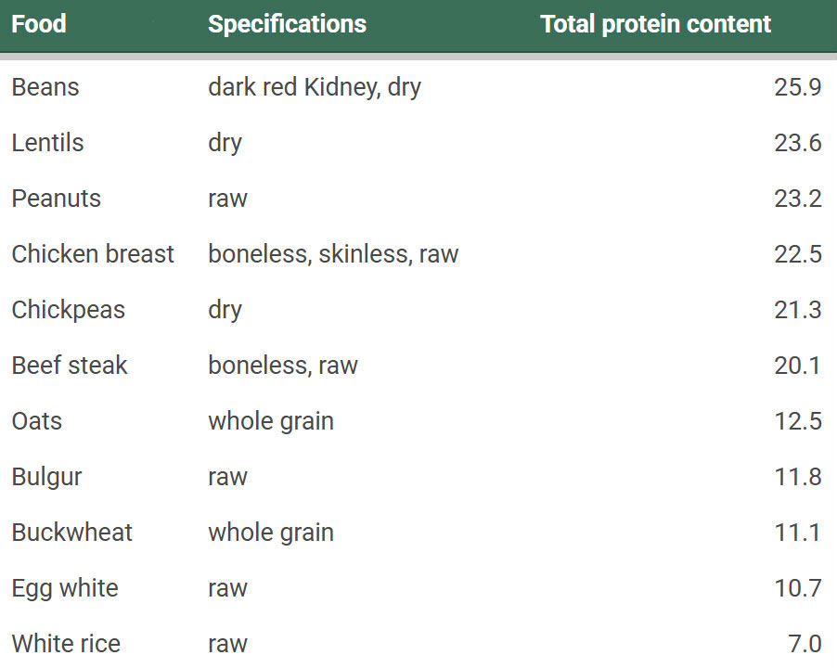
Task: Select the White rice row
Action: [66, 644]
